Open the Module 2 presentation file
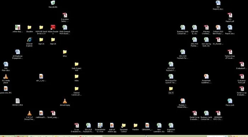Image resolution: width=248 pixels, height=137 pixels. (183, 101)
